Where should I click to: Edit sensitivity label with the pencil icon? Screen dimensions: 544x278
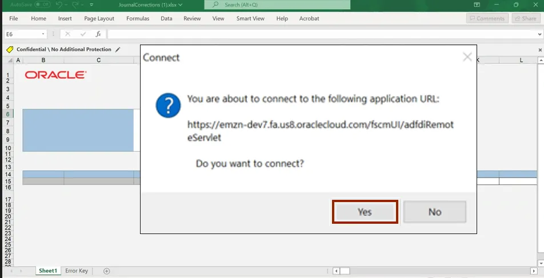118,50
